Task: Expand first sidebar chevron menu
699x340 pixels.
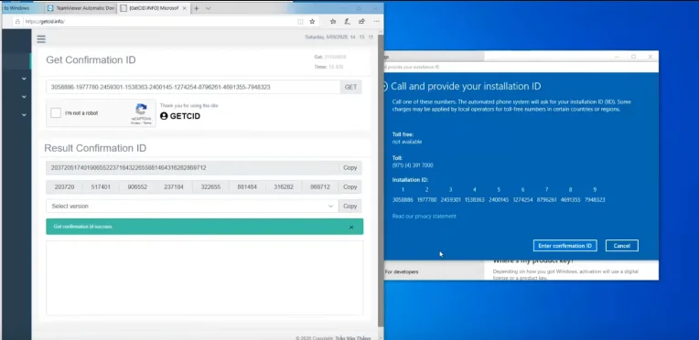Action: (x=24, y=79)
